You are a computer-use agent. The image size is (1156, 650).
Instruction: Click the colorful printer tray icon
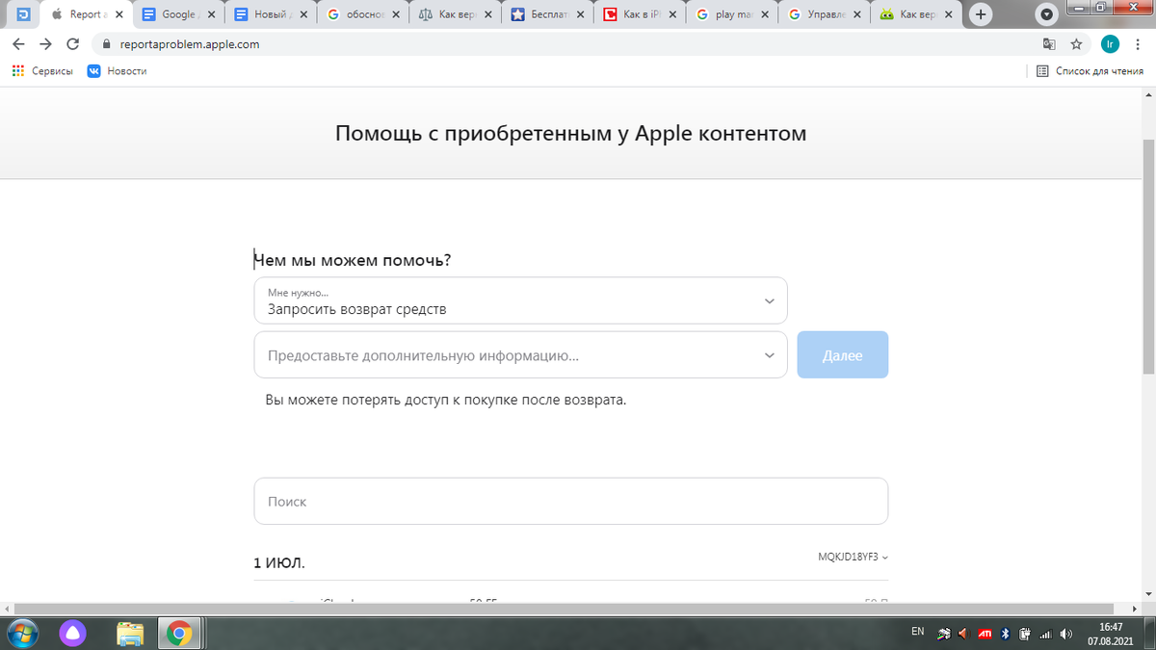point(944,634)
